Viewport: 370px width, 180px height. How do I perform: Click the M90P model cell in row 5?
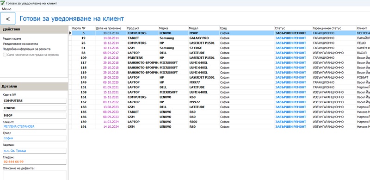[x=204, y=33]
